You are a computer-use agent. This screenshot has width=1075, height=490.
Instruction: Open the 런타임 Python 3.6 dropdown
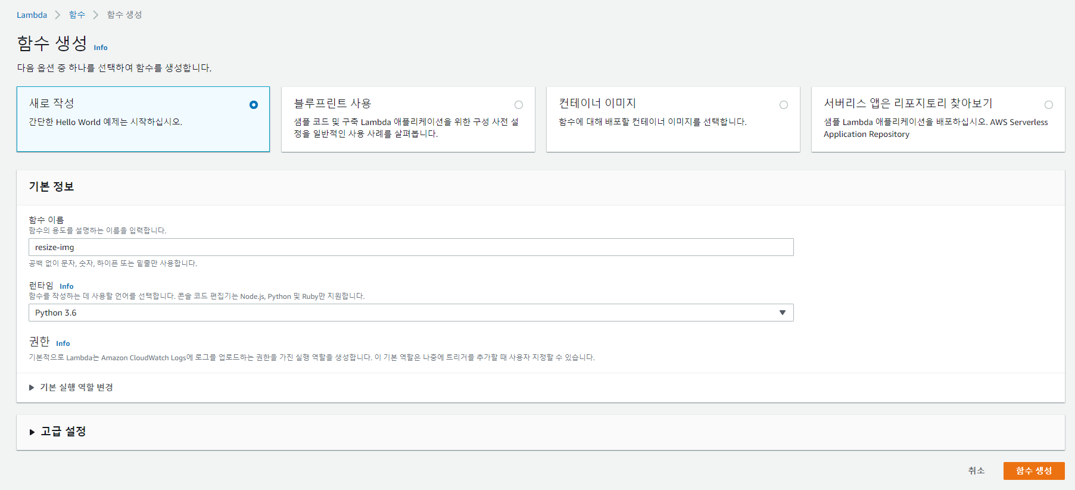pos(411,313)
